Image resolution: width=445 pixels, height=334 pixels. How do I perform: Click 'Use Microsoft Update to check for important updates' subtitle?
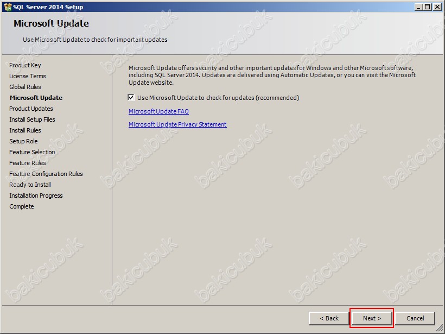tap(95, 40)
